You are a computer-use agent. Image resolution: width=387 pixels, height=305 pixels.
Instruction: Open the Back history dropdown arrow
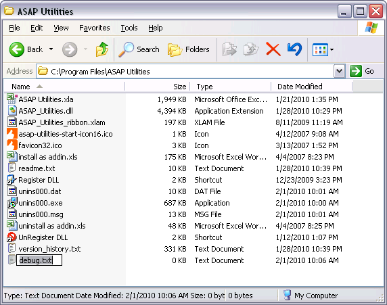[x=51, y=49]
